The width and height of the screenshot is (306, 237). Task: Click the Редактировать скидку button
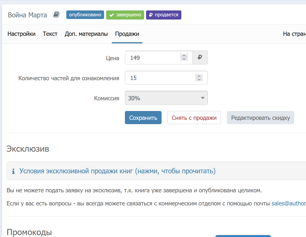260,118
